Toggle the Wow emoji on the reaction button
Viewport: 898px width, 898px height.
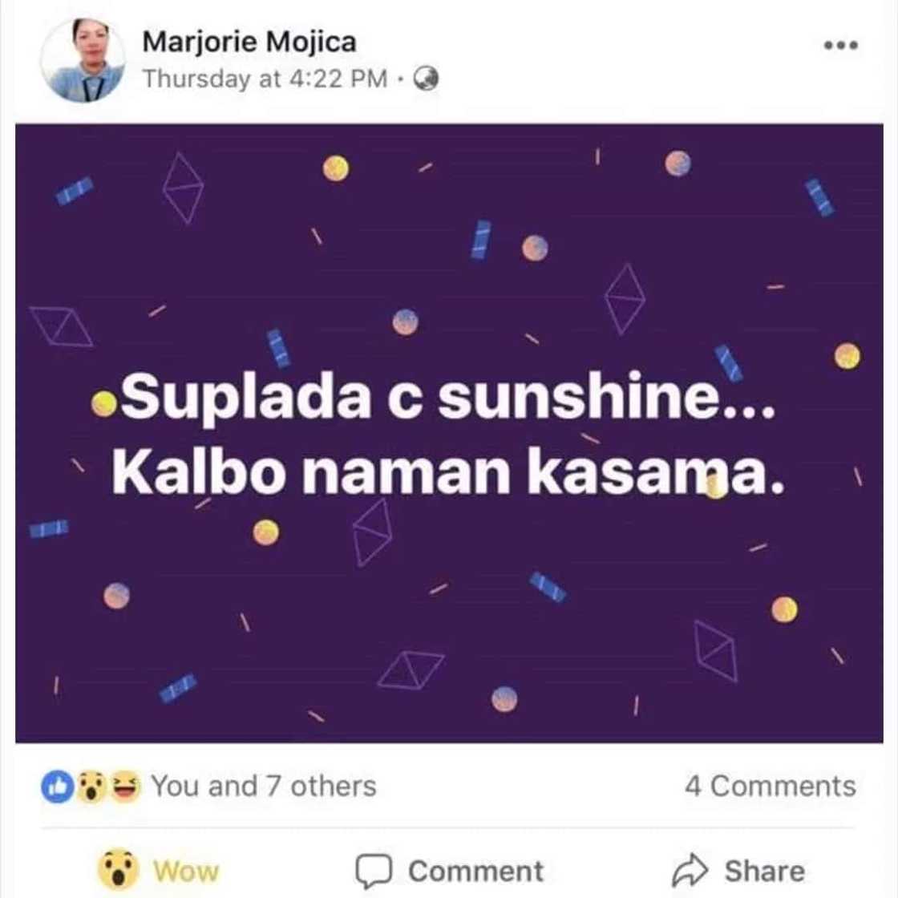click(x=119, y=870)
